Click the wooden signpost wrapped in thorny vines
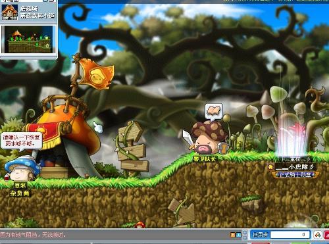 [132, 149]
